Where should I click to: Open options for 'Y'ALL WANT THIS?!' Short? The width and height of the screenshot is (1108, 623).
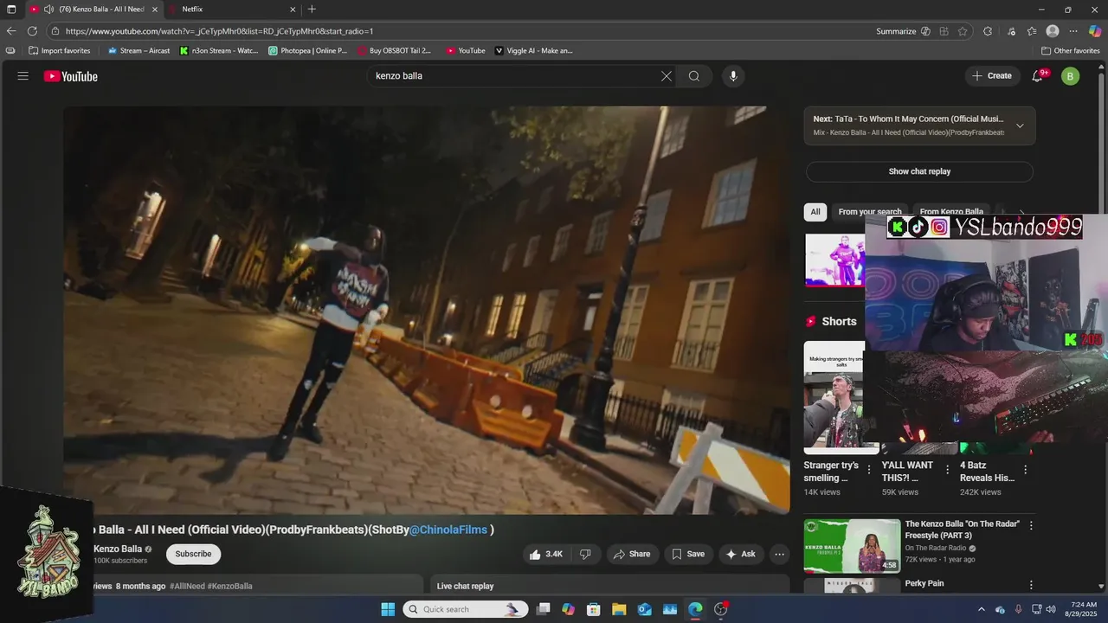pyautogui.click(x=948, y=470)
